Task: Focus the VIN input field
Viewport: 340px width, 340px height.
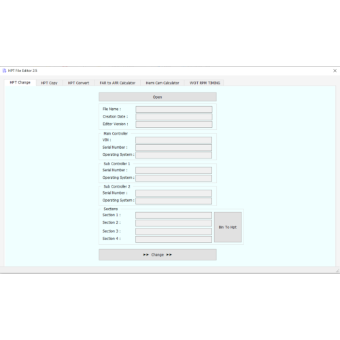Action: (173, 140)
